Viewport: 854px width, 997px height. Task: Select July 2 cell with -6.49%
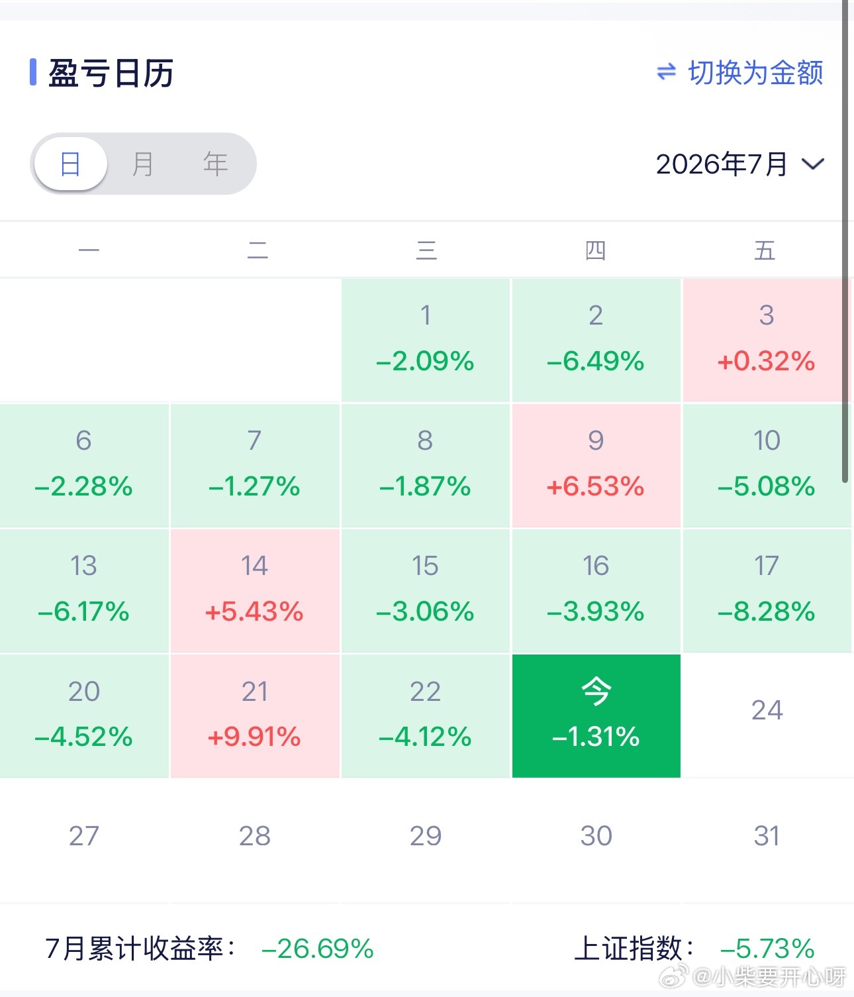(x=596, y=340)
